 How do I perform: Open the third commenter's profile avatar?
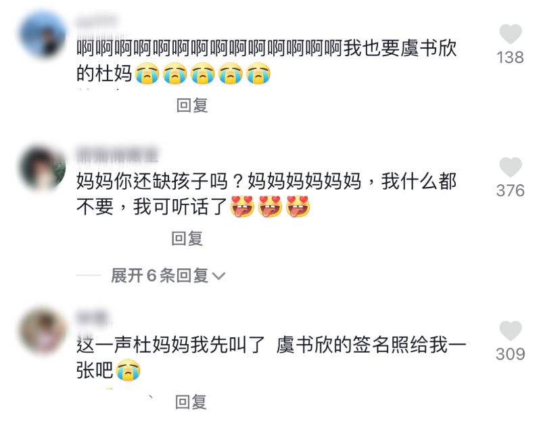click(43, 330)
